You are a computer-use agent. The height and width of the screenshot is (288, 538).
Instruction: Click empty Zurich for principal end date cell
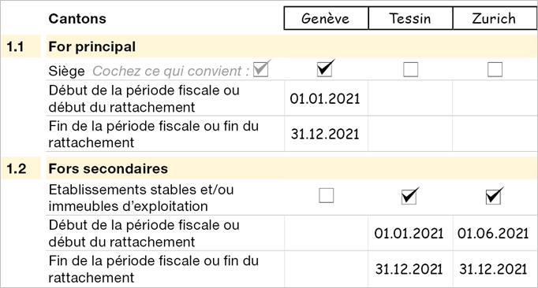[495, 134]
